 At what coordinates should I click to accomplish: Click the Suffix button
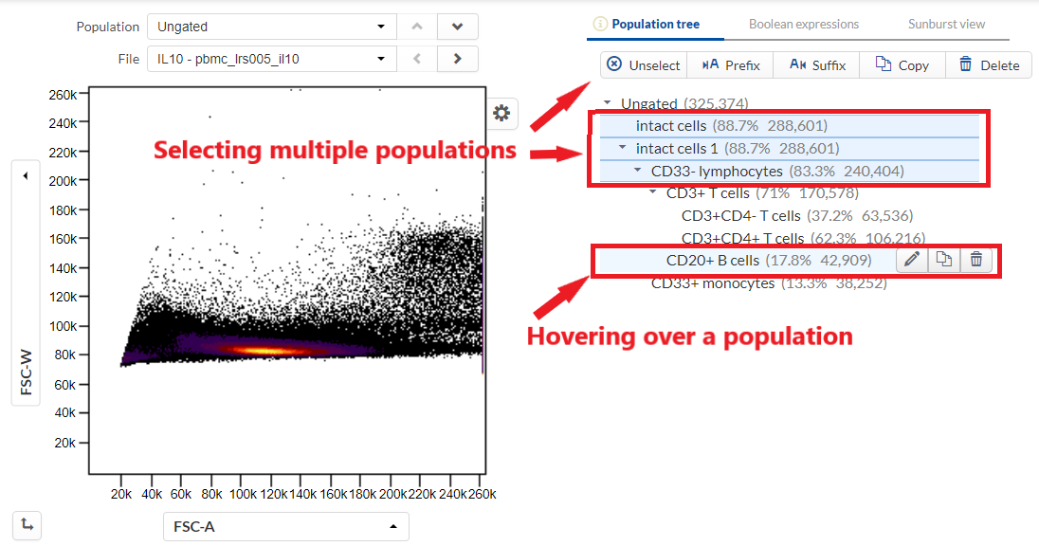816,65
